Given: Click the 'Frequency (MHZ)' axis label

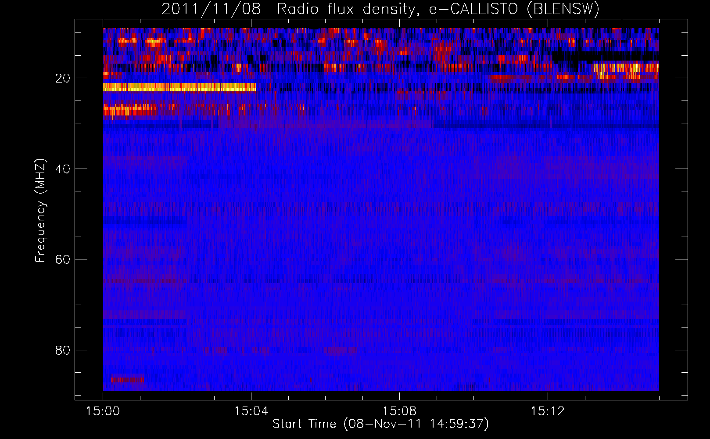Looking at the screenshot, I should click(40, 211).
